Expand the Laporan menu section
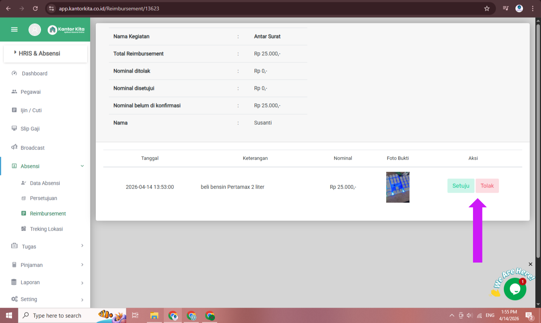The width and height of the screenshot is (541, 323). pyautogui.click(x=82, y=283)
